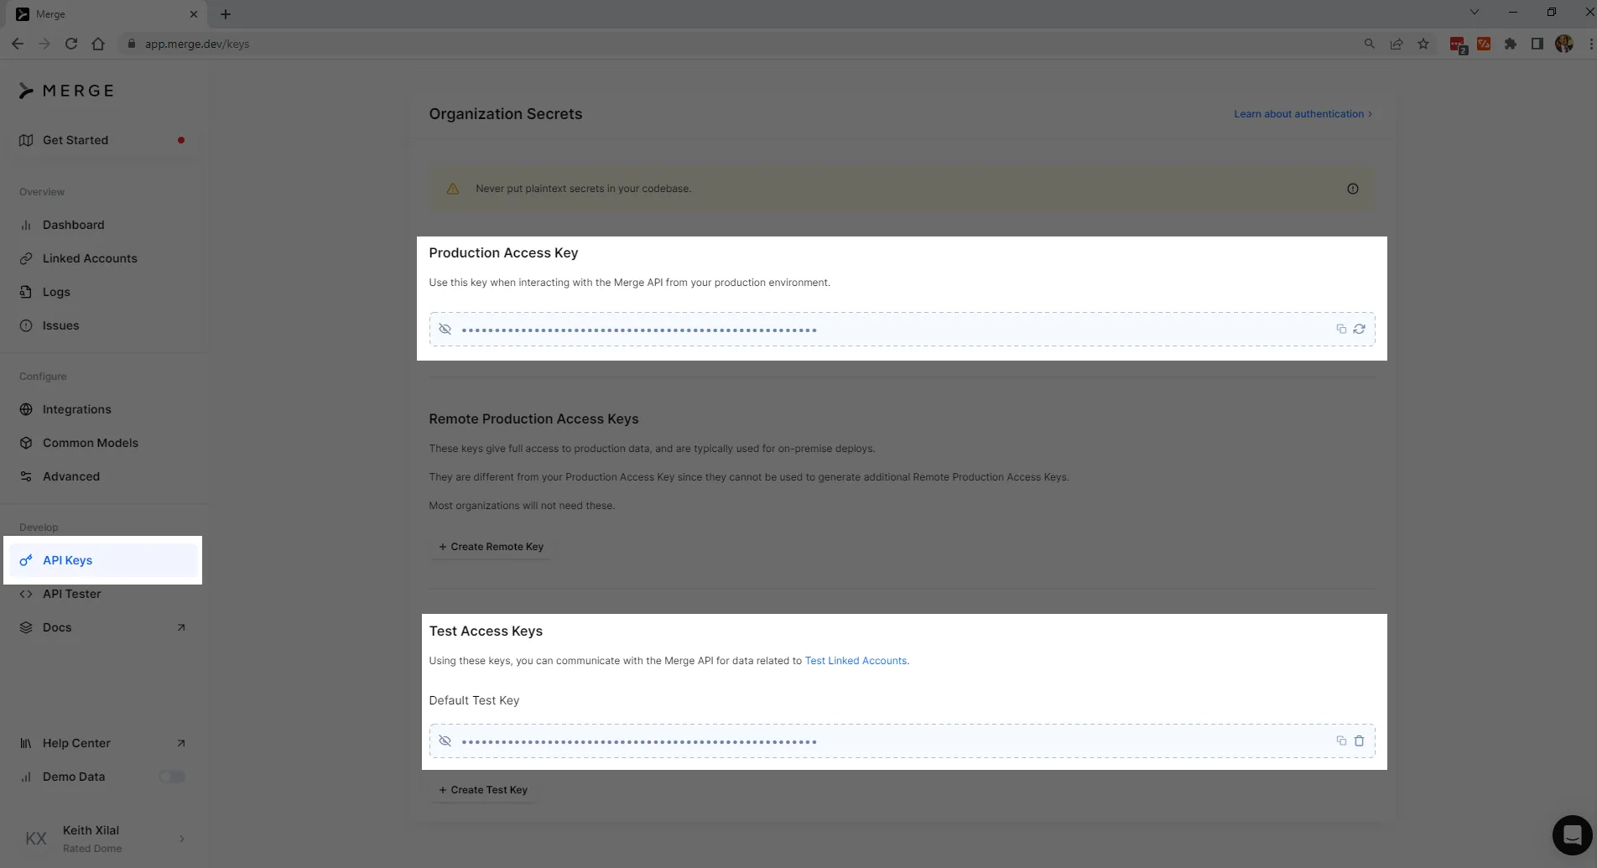The width and height of the screenshot is (1597, 868).
Task: Open new browser tab
Action: (x=226, y=14)
